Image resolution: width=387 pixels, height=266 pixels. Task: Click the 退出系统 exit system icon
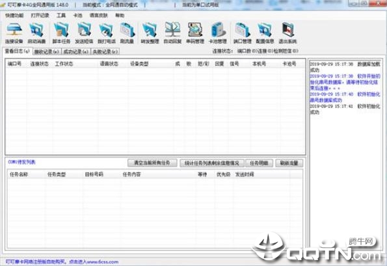click(287, 33)
